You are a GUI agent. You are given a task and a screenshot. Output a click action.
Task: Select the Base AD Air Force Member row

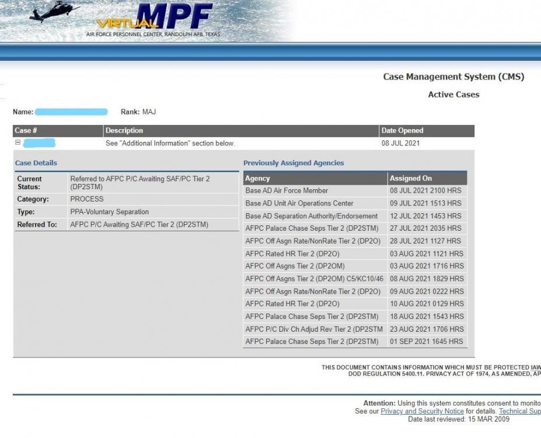[x=287, y=190]
